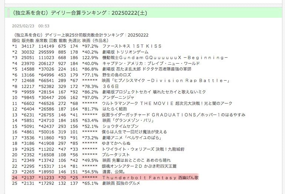Image resolution: width=285 pixels, height=194 pixels.
Task: Select the ファーストキス 1ST KISS title
Action: (x=132, y=46)
